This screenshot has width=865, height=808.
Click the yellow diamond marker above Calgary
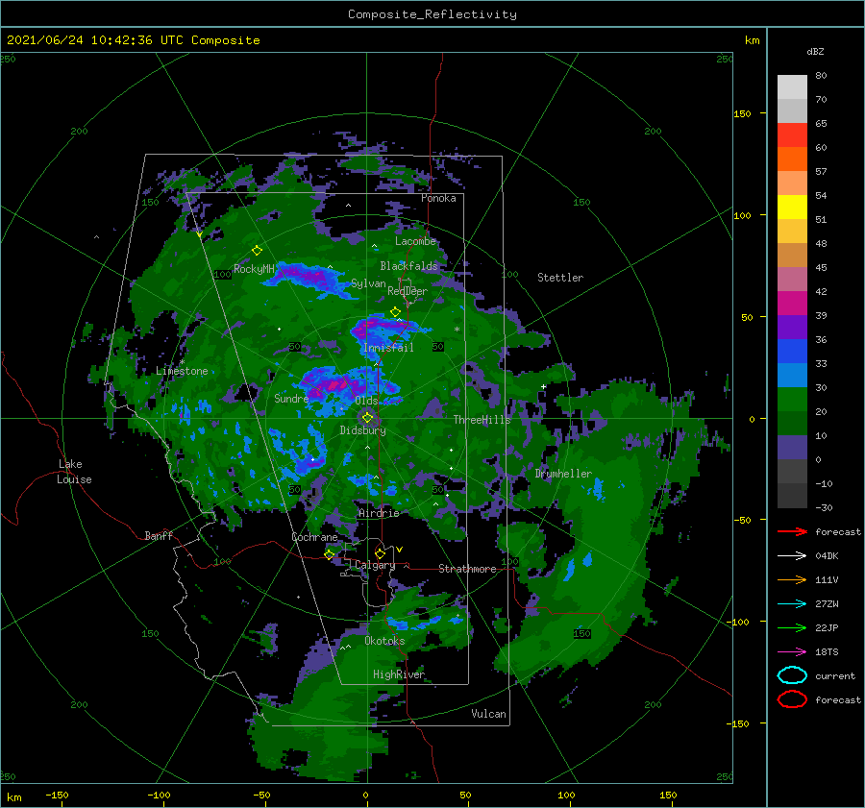click(x=380, y=553)
